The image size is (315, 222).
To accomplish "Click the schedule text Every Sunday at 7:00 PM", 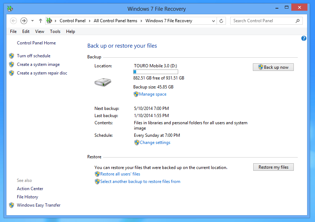I will tap(157, 135).
